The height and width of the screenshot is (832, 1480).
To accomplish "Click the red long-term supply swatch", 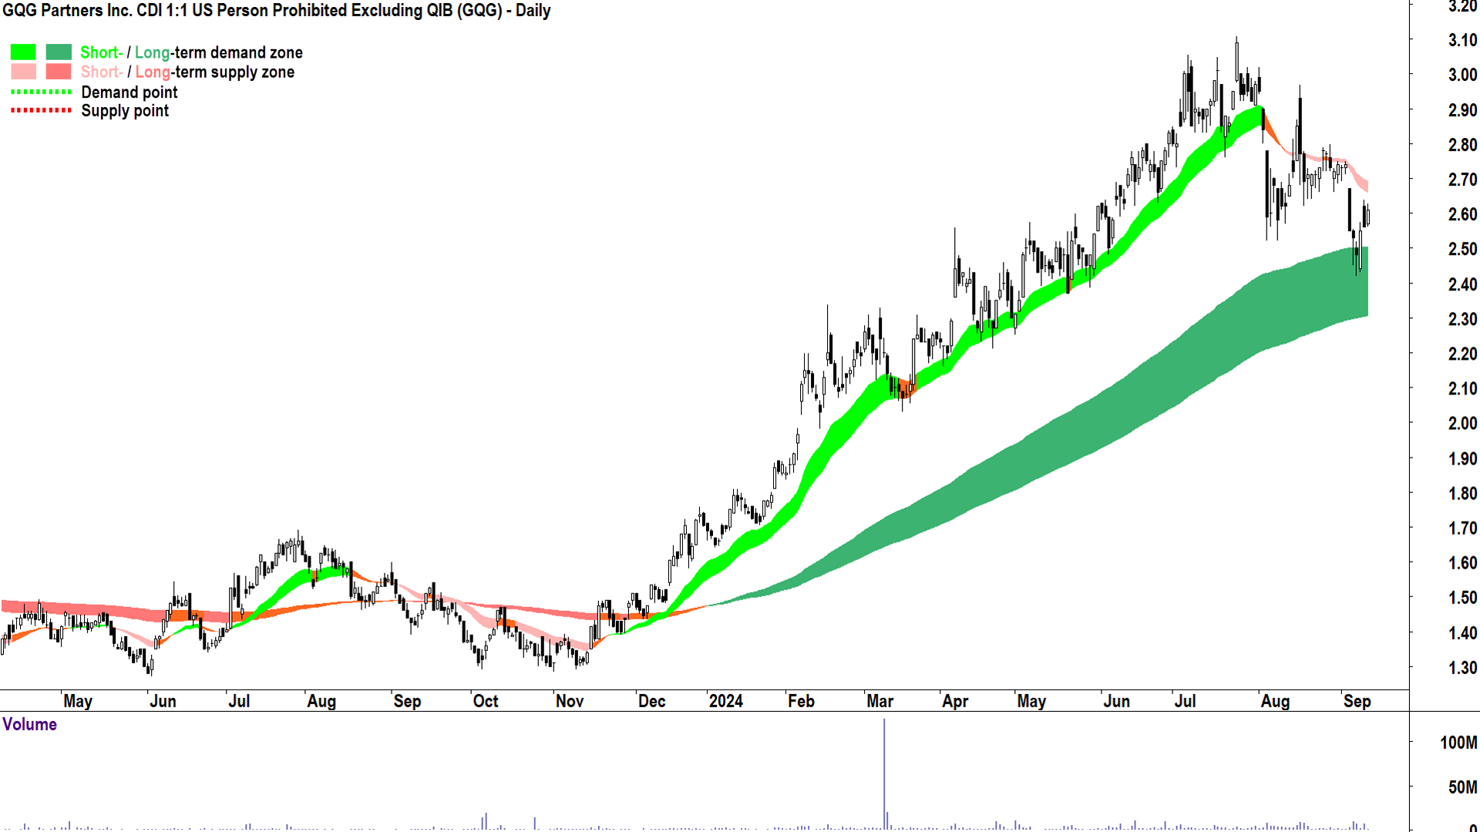I will [x=59, y=72].
